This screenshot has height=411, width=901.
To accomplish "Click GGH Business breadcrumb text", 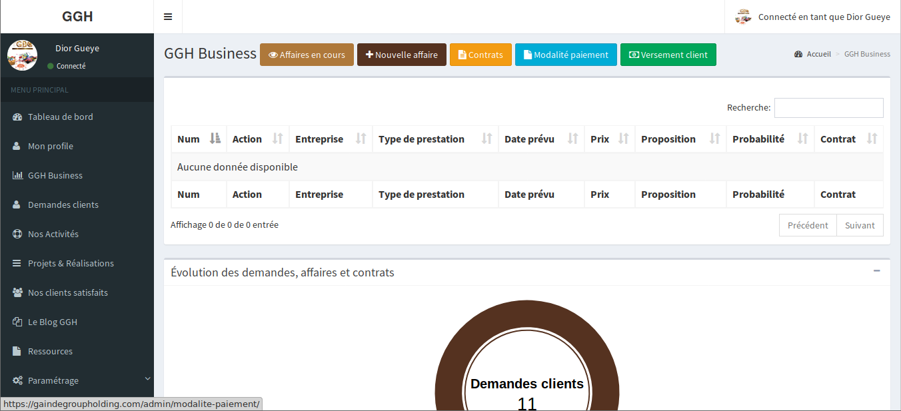I will point(867,54).
